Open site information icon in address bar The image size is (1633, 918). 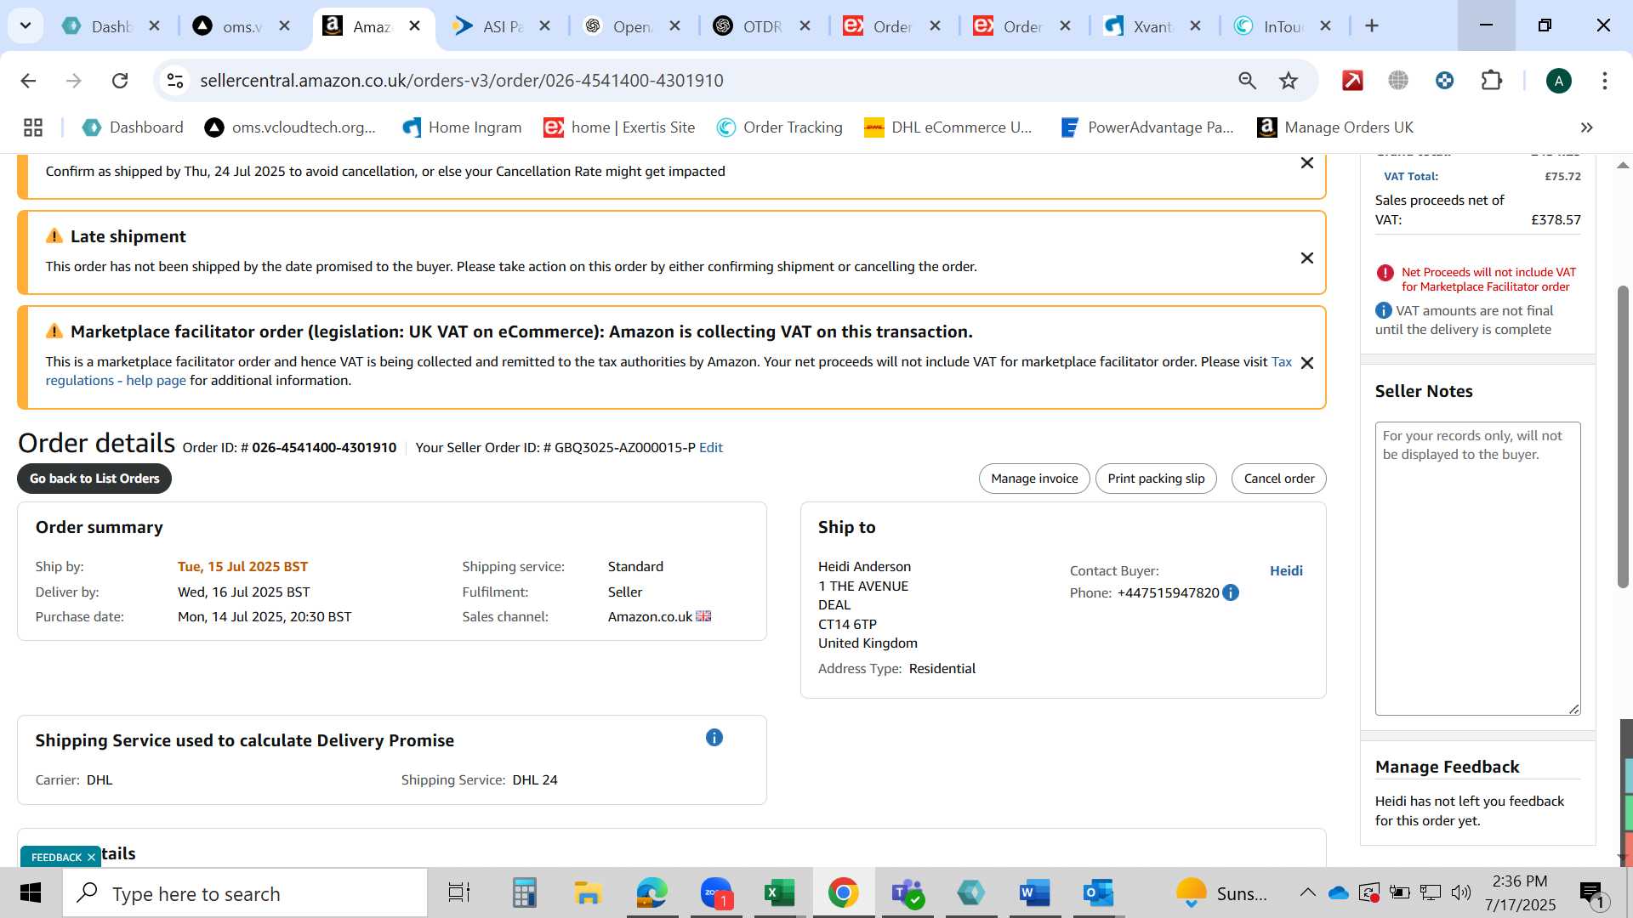click(175, 81)
